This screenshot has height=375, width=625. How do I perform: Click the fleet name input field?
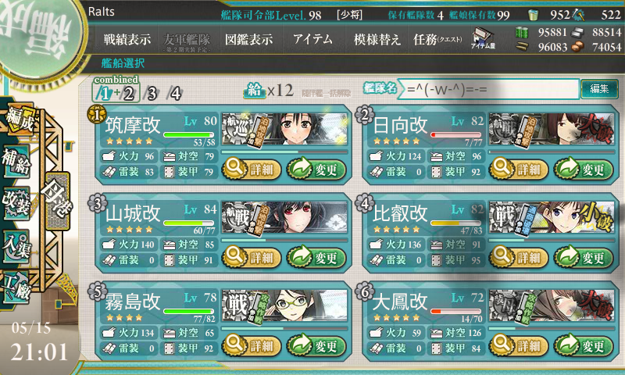point(489,89)
